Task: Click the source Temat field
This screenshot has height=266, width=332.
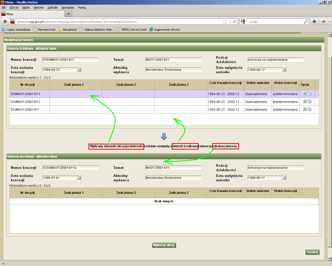Action: pyautogui.click(x=173, y=59)
